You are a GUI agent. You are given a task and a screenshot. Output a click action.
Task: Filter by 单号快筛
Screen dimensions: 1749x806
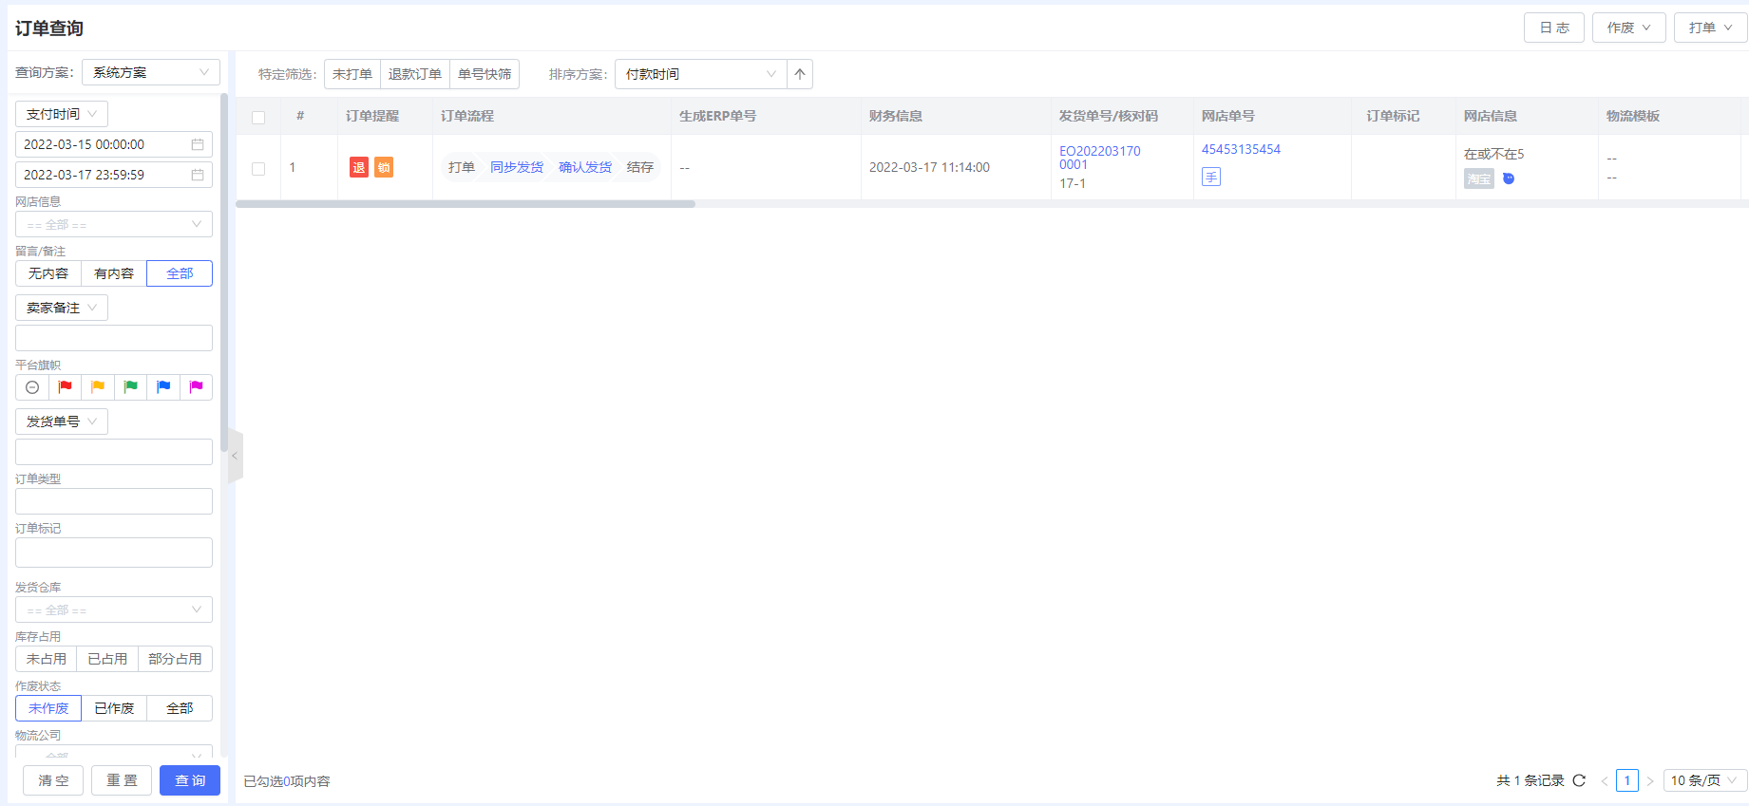click(485, 74)
